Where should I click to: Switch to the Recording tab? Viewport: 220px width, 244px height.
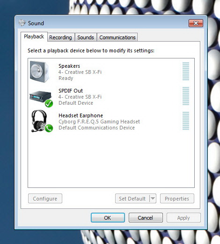(x=60, y=37)
